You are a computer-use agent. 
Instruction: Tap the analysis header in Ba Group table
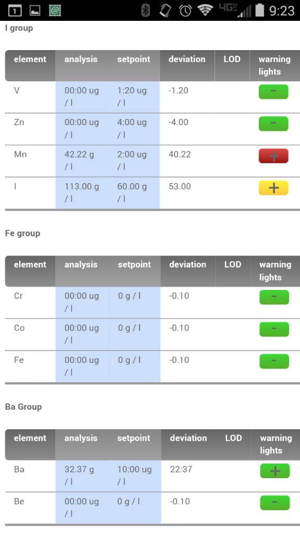point(81,438)
